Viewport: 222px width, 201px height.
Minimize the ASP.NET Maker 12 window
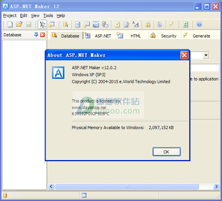click(x=198, y=7)
